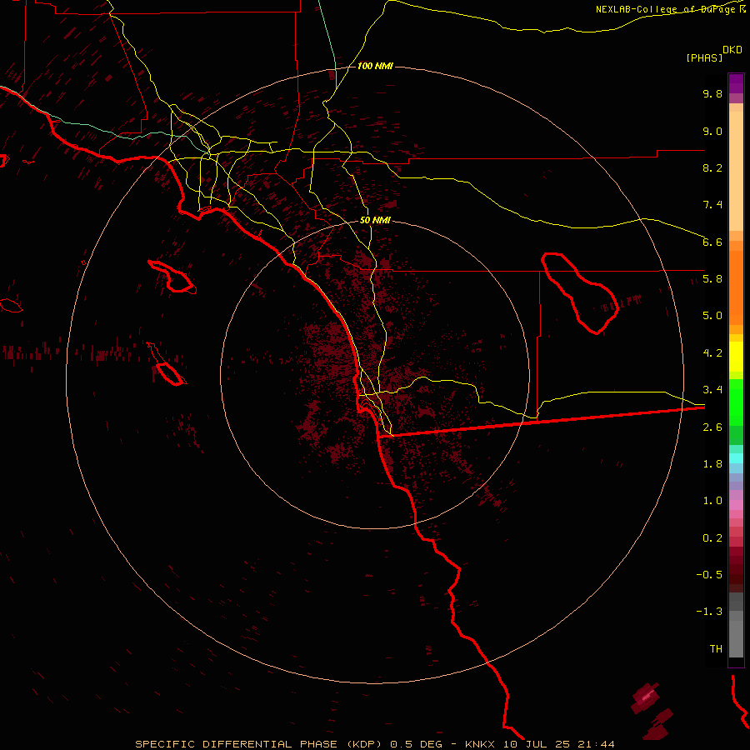Click the "100 NMI" range ring label
The width and height of the screenshot is (750, 750).
[x=375, y=66]
